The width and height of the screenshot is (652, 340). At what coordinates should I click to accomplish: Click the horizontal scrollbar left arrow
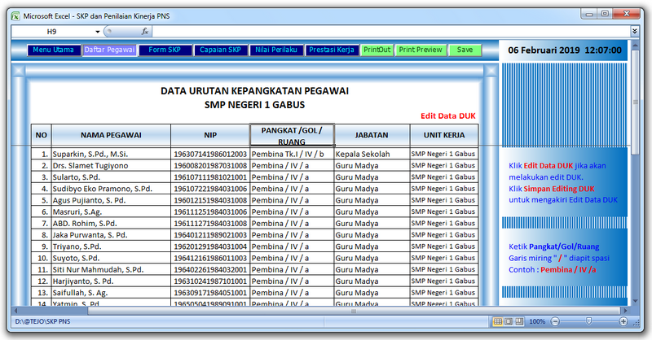[x=15, y=311]
